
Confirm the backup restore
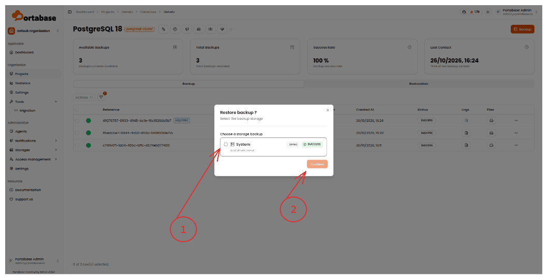point(317,164)
